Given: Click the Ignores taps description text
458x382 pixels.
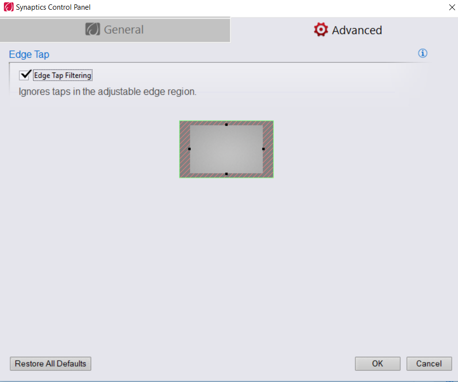Looking at the screenshot, I should [108, 91].
